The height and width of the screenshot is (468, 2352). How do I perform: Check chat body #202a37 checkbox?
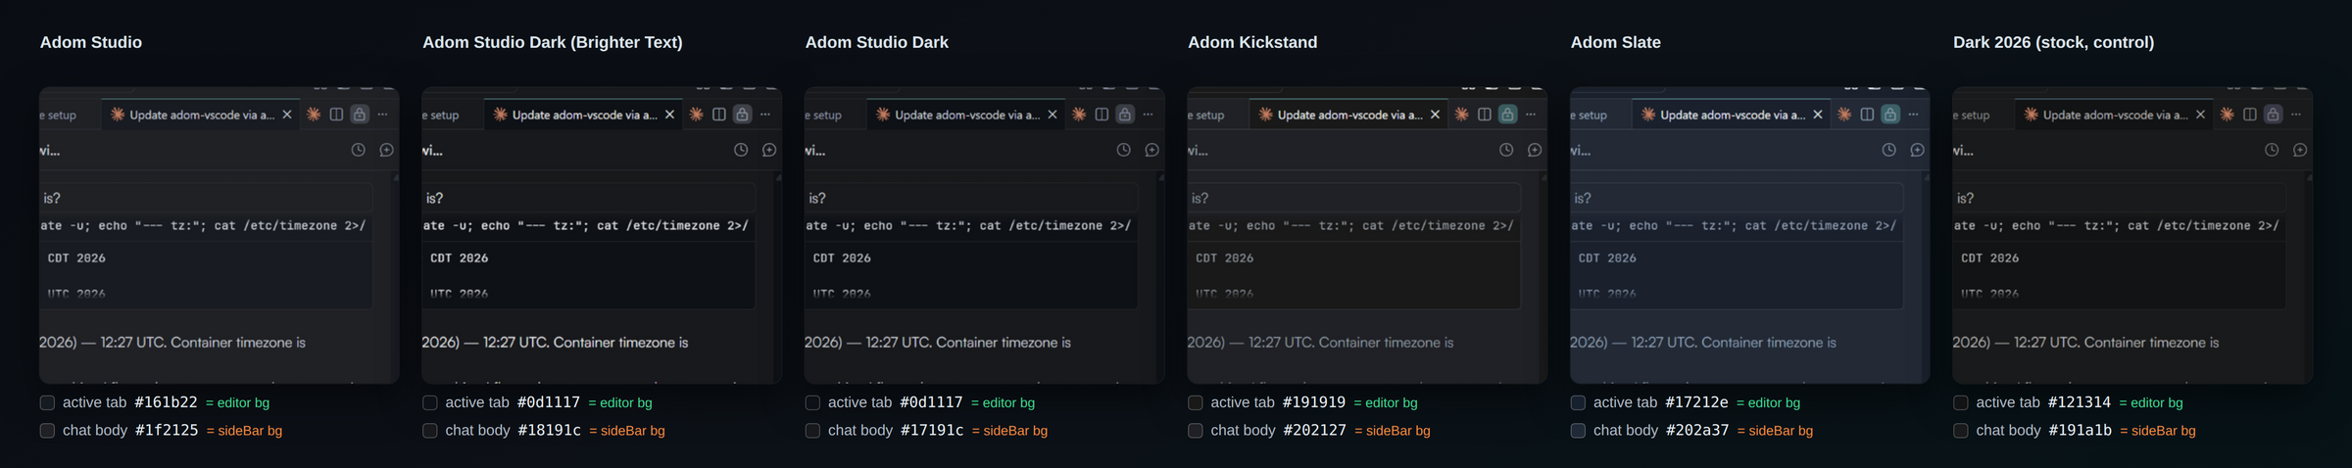[1578, 431]
